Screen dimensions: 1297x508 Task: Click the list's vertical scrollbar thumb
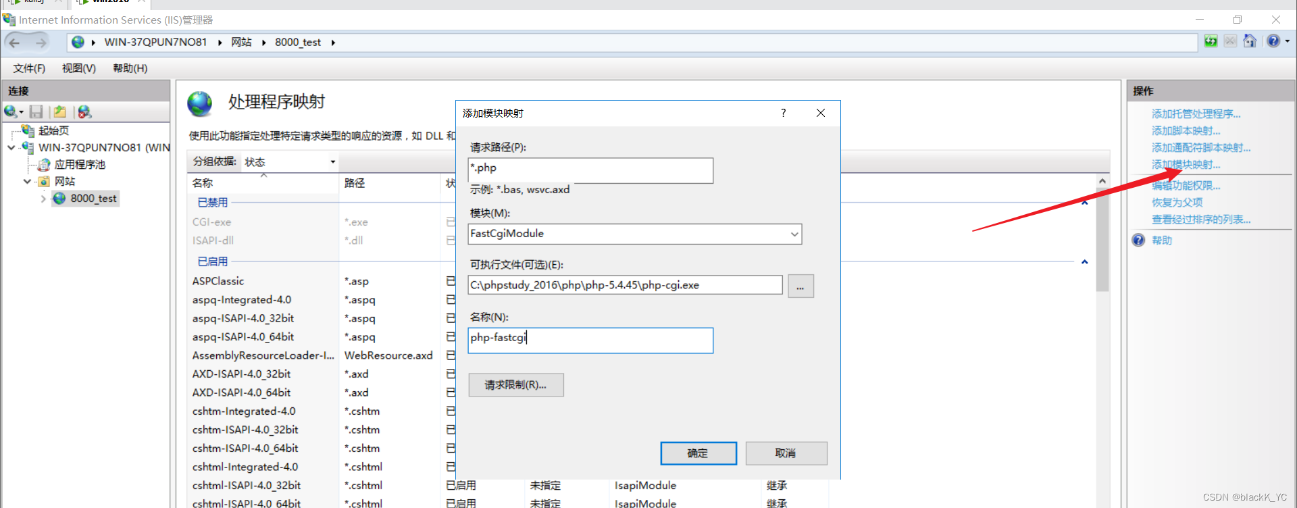[1102, 240]
